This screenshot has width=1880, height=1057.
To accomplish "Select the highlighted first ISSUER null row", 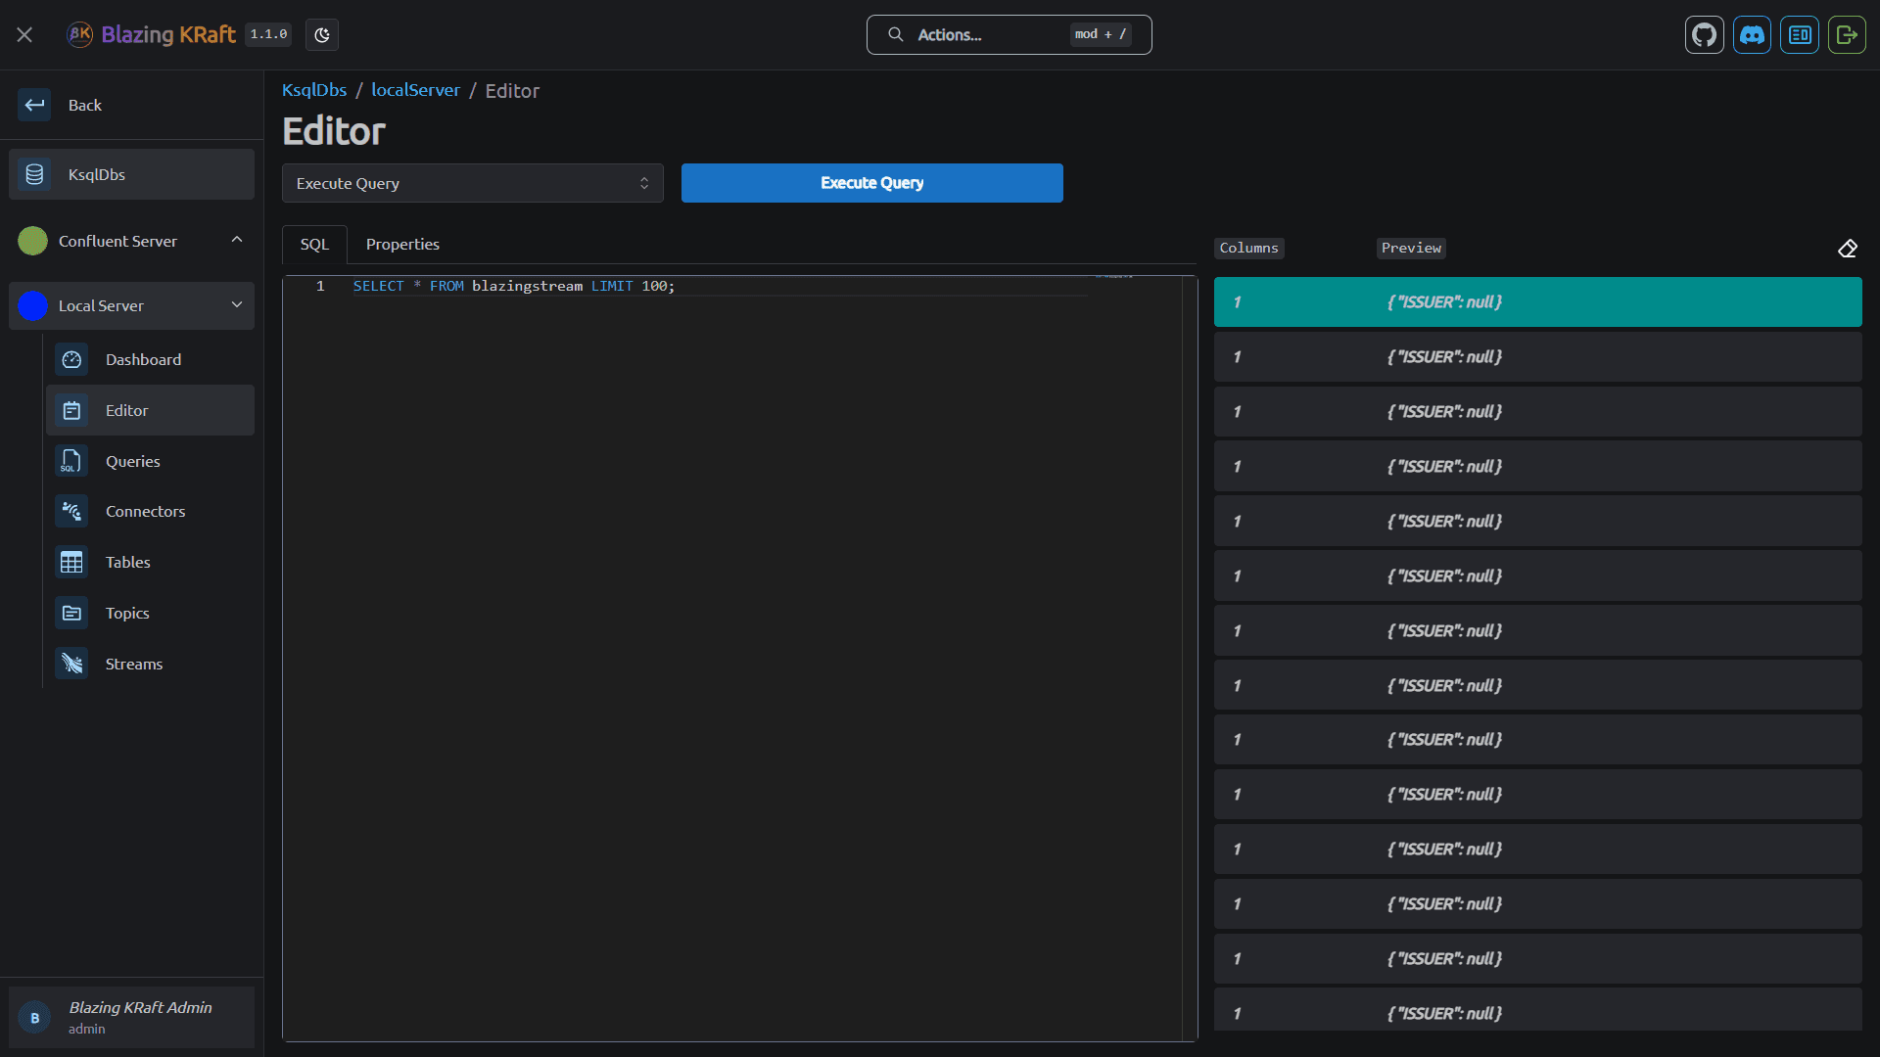I will (x=1537, y=302).
